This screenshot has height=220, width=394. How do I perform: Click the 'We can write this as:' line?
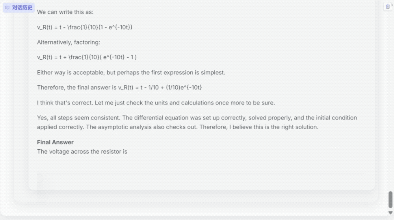click(x=65, y=12)
